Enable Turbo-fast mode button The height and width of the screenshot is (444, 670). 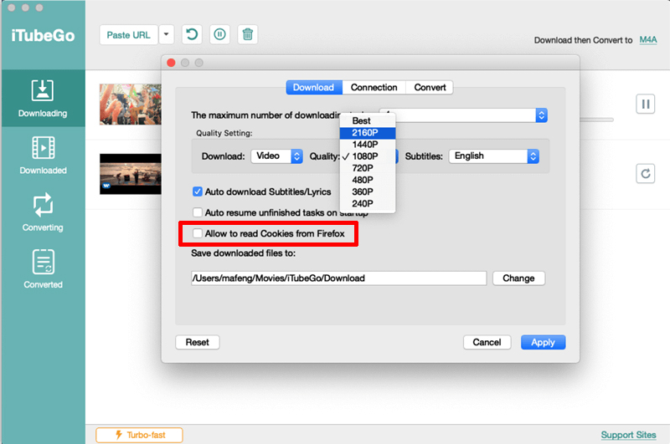(x=139, y=435)
